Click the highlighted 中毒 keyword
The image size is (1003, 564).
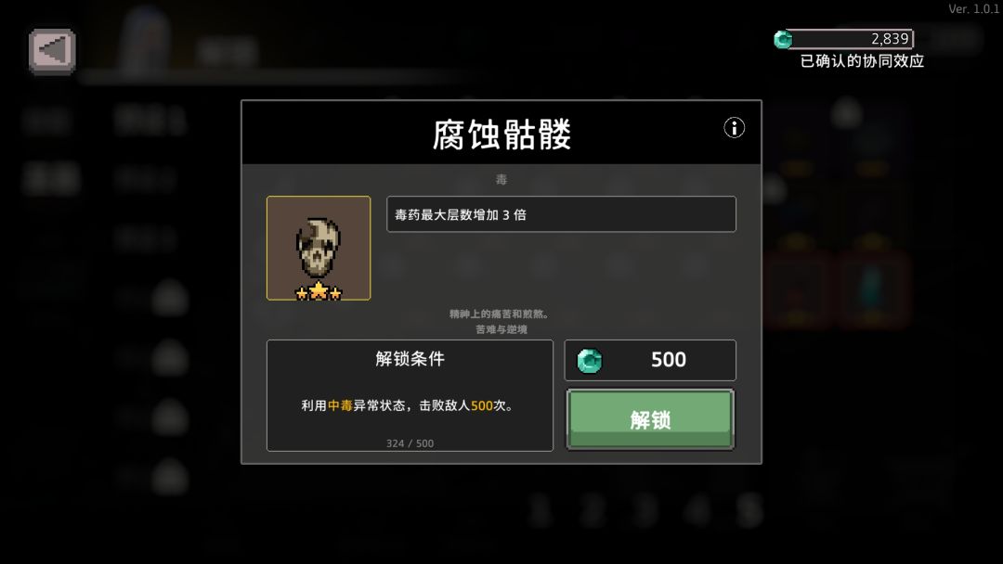(340, 405)
